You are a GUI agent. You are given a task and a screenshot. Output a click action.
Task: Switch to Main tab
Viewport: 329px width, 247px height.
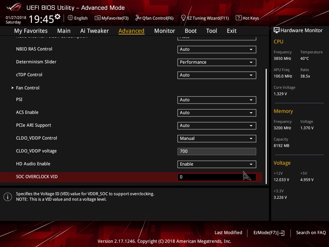(x=64, y=31)
